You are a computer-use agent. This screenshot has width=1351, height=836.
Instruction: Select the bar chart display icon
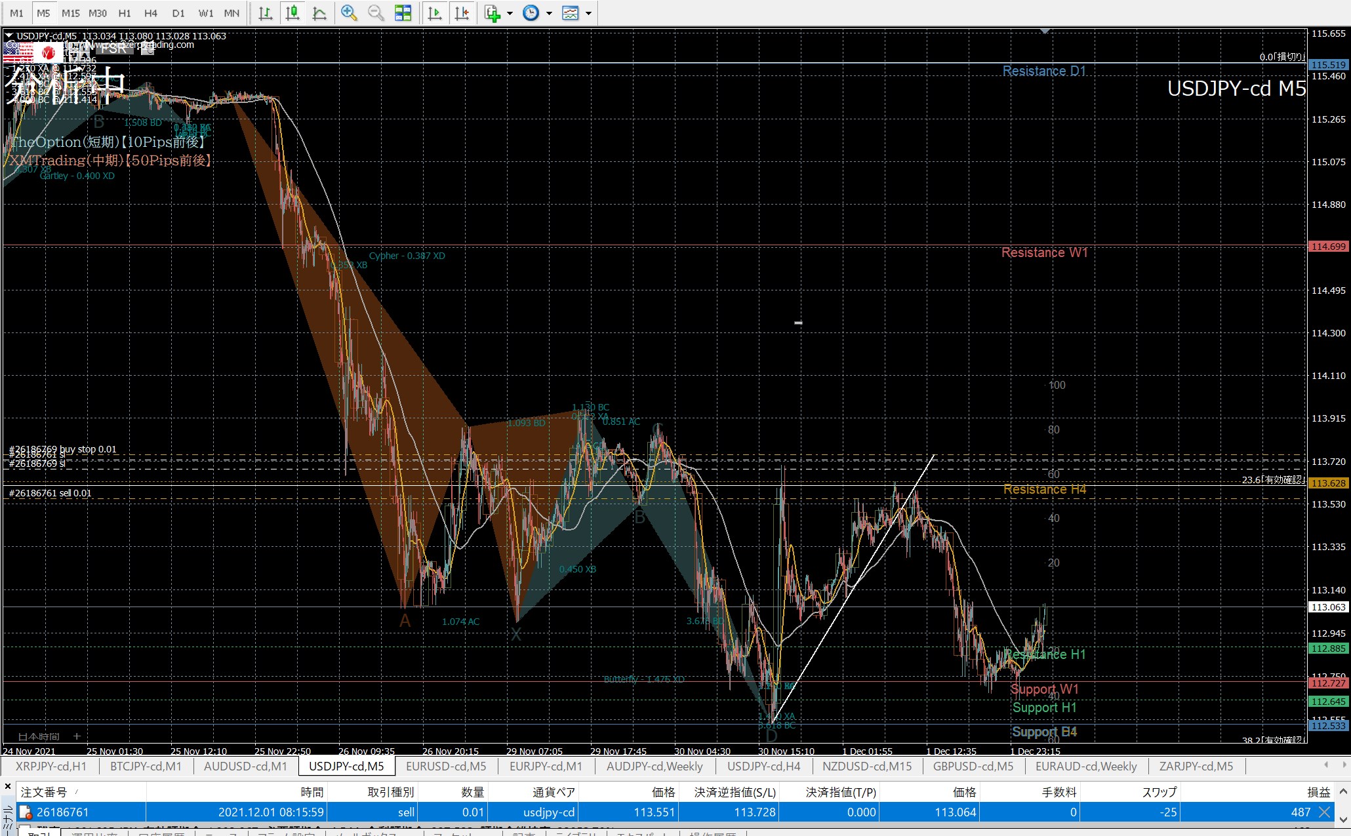pos(266,13)
